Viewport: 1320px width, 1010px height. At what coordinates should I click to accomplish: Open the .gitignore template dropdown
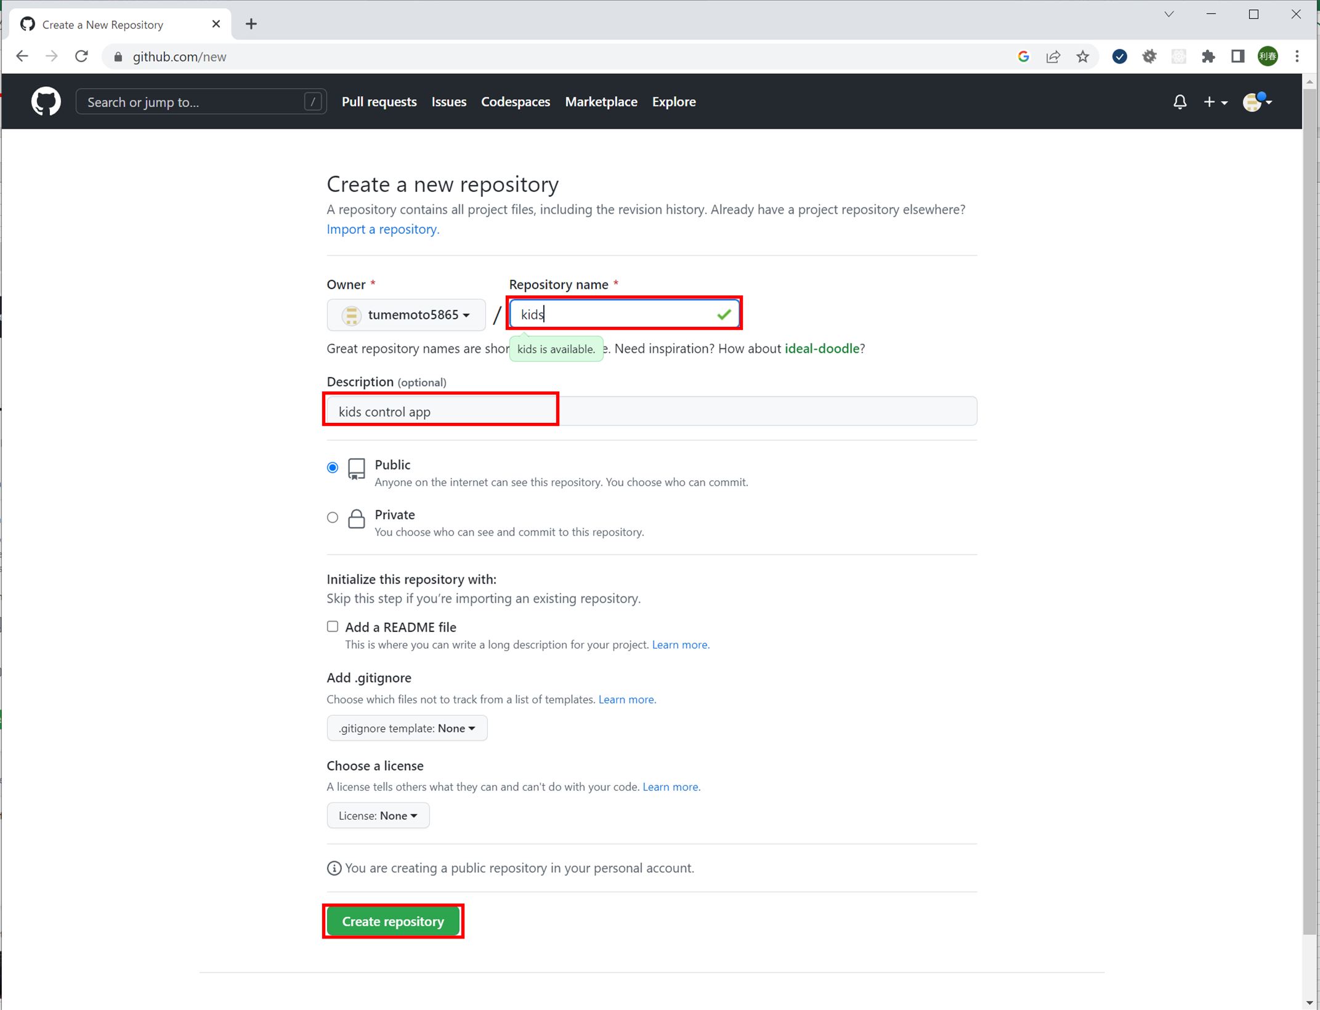(x=407, y=727)
